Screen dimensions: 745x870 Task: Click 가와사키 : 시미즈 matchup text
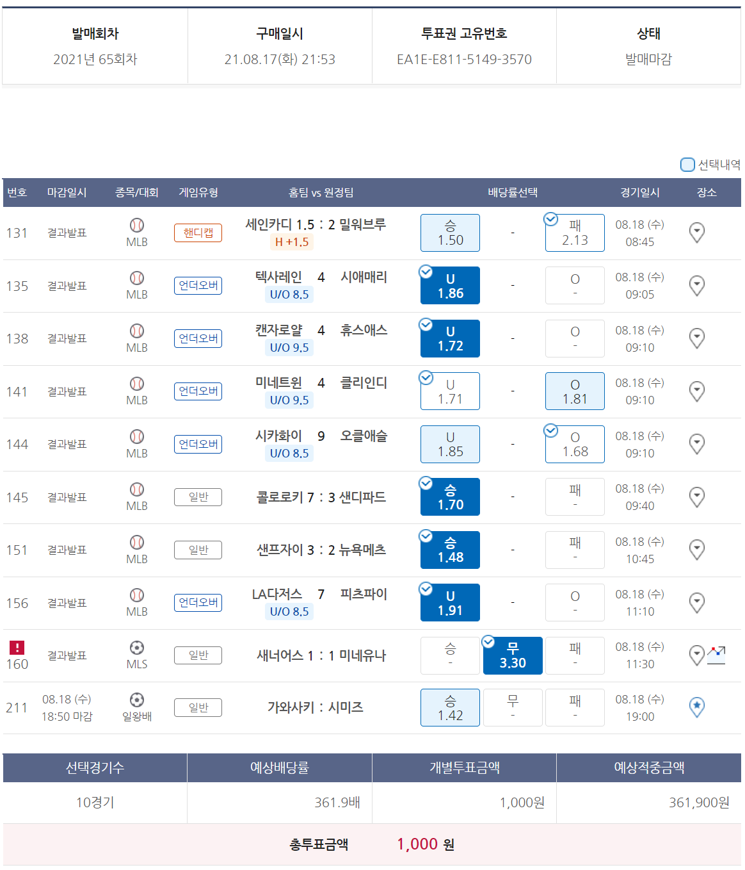(316, 707)
